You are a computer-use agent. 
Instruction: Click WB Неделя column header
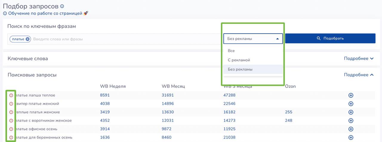[113, 86]
